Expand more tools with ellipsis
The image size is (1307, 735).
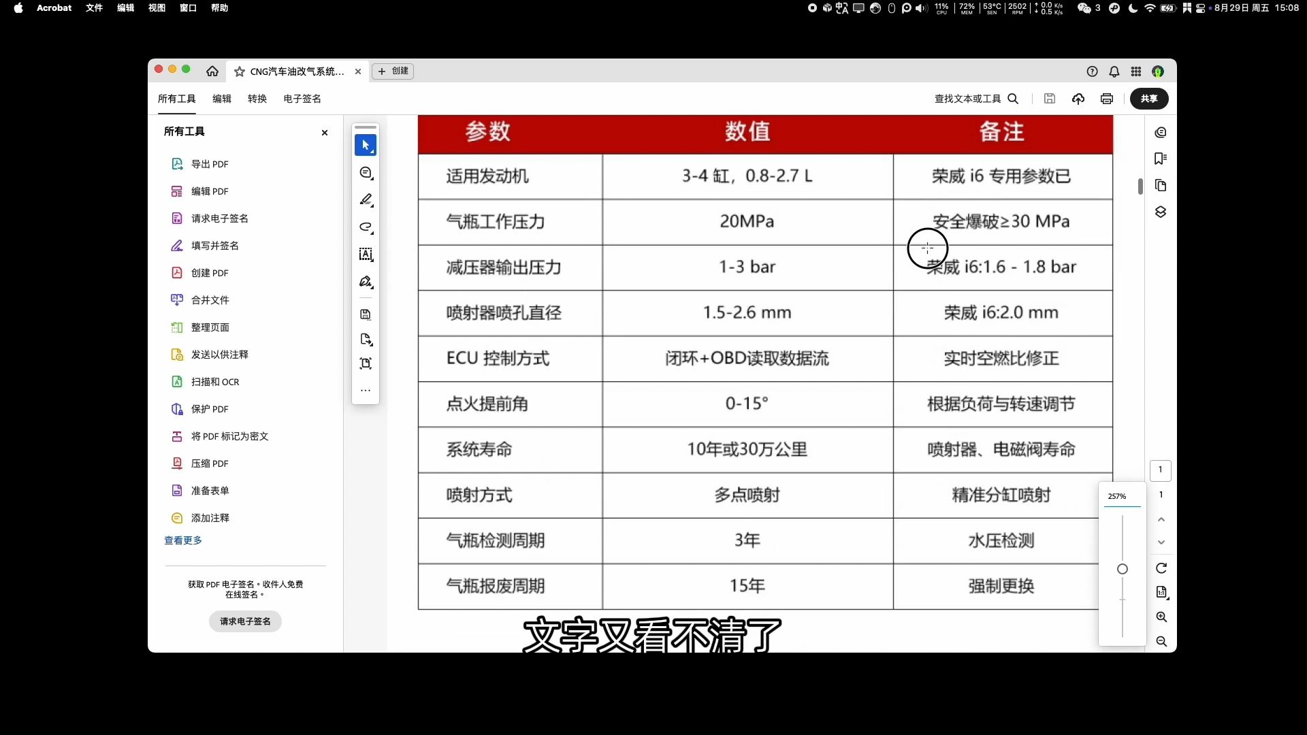pyautogui.click(x=366, y=391)
